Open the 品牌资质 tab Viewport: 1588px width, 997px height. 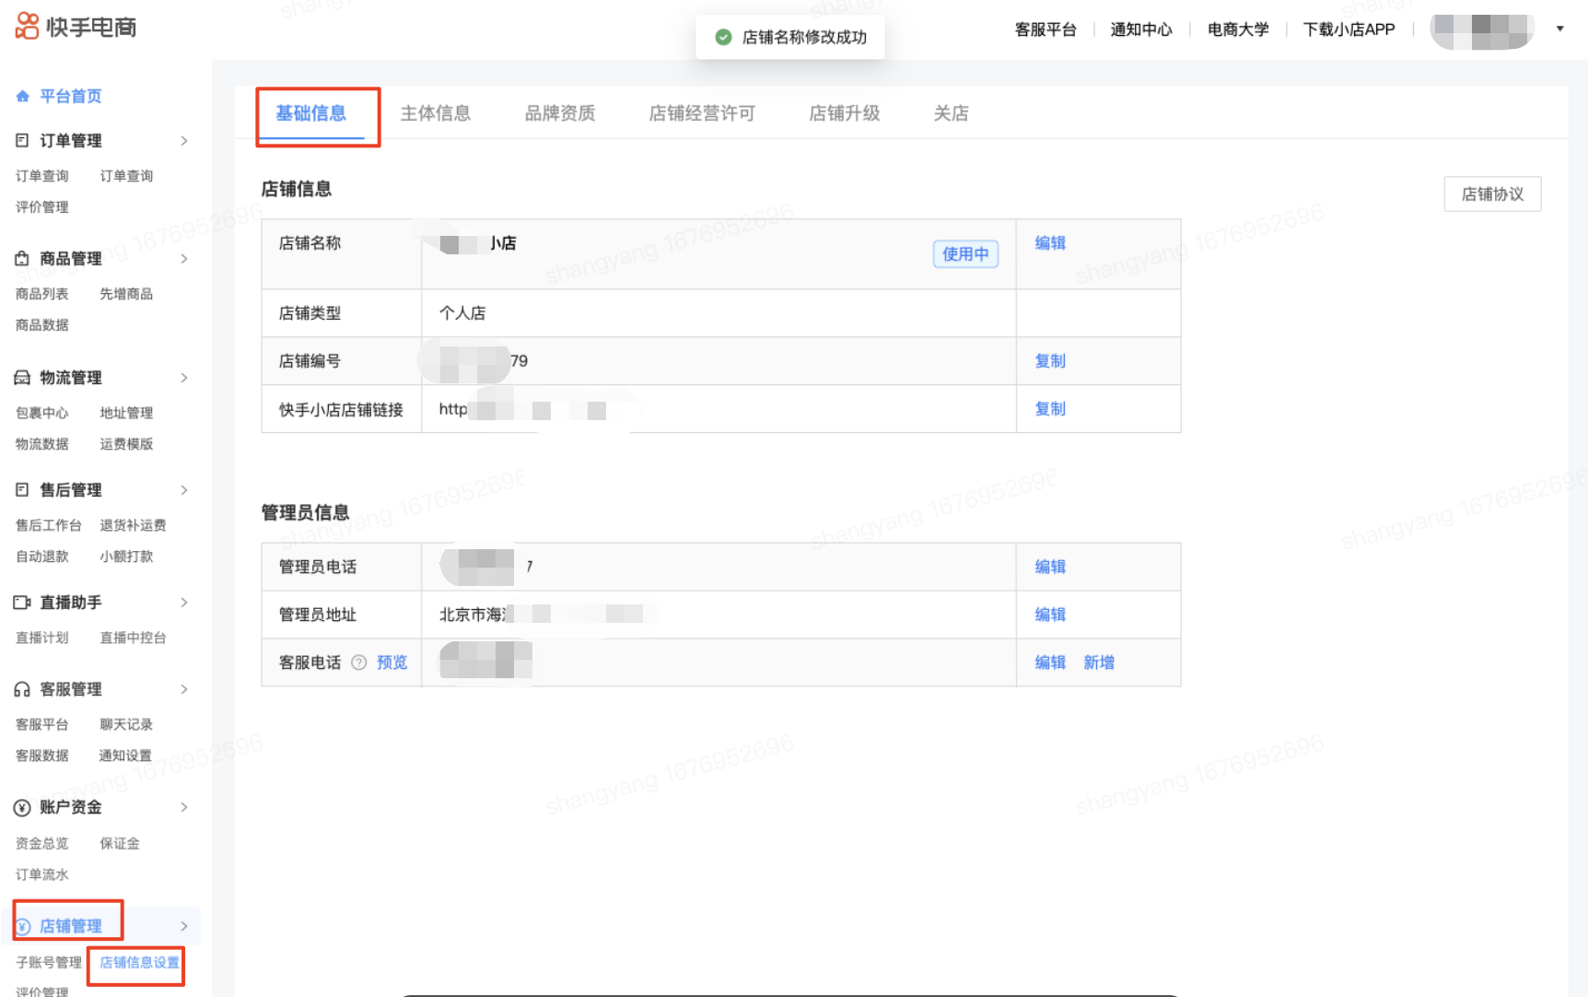559,113
